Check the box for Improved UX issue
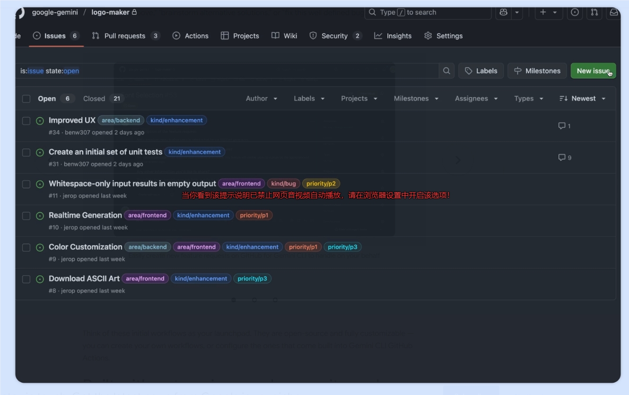629x395 pixels. point(26,121)
